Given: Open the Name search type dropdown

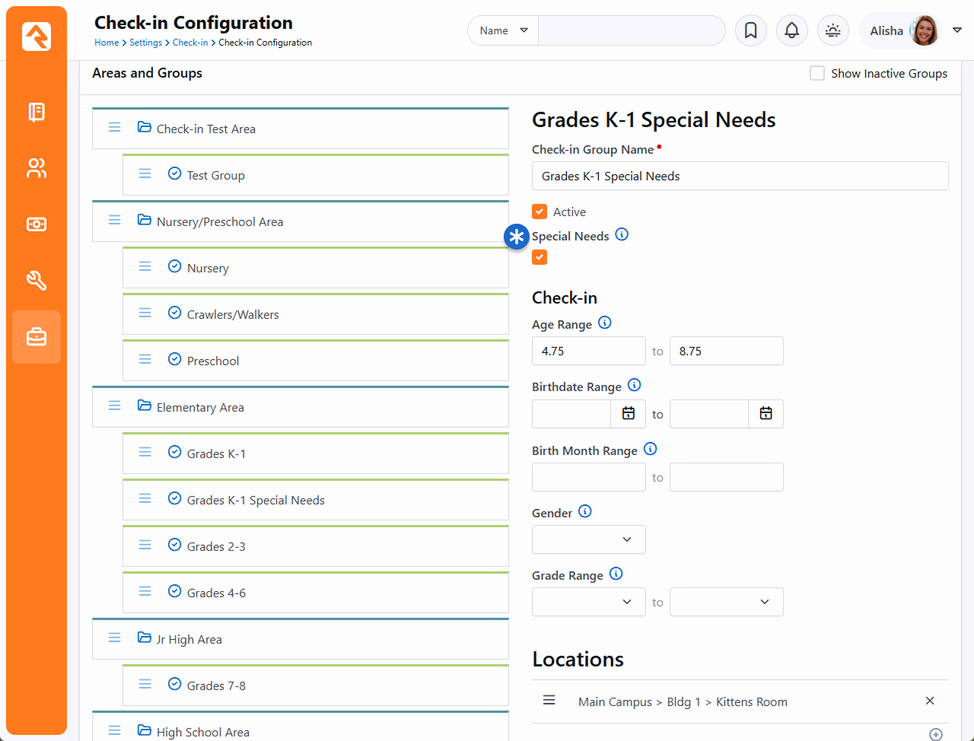Looking at the screenshot, I should [503, 30].
